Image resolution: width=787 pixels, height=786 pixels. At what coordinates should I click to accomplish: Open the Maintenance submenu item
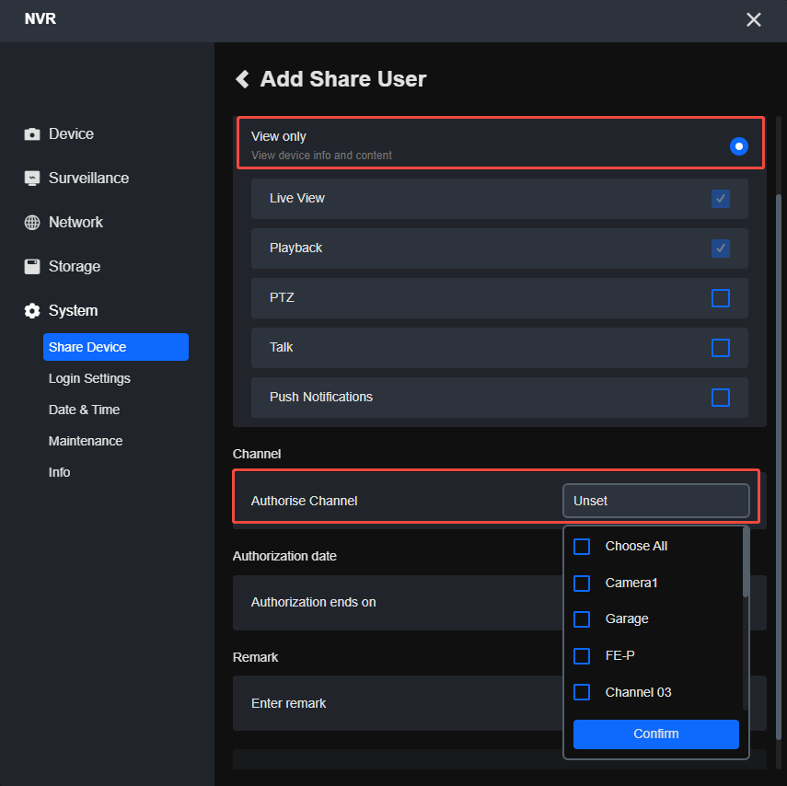(86, 441)
